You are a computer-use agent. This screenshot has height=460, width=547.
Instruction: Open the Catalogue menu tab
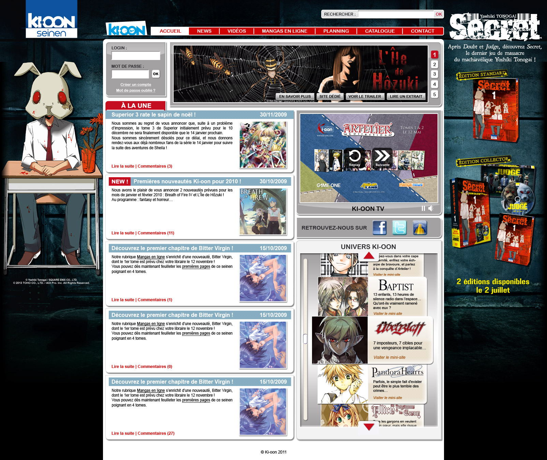click(380, 31)
